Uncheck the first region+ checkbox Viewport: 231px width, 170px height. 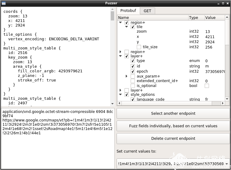[127, 23]
